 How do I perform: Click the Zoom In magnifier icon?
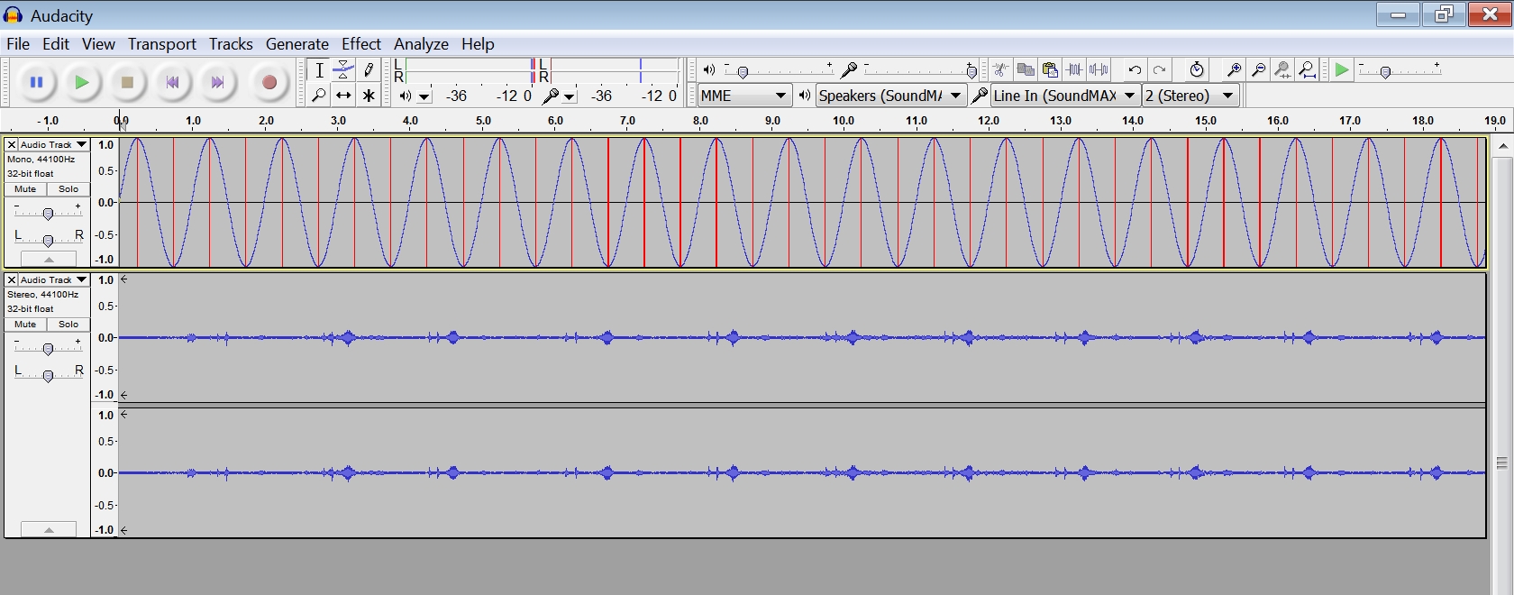click(1234, 70)
